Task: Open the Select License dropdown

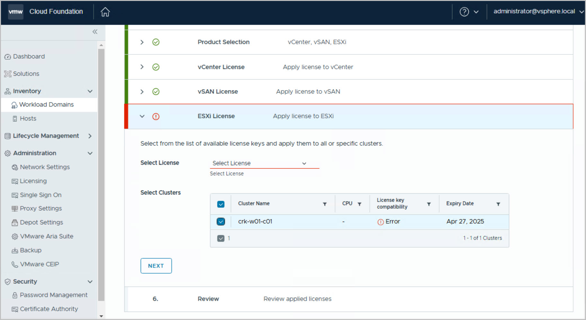Action: click(x=264, y=163)
